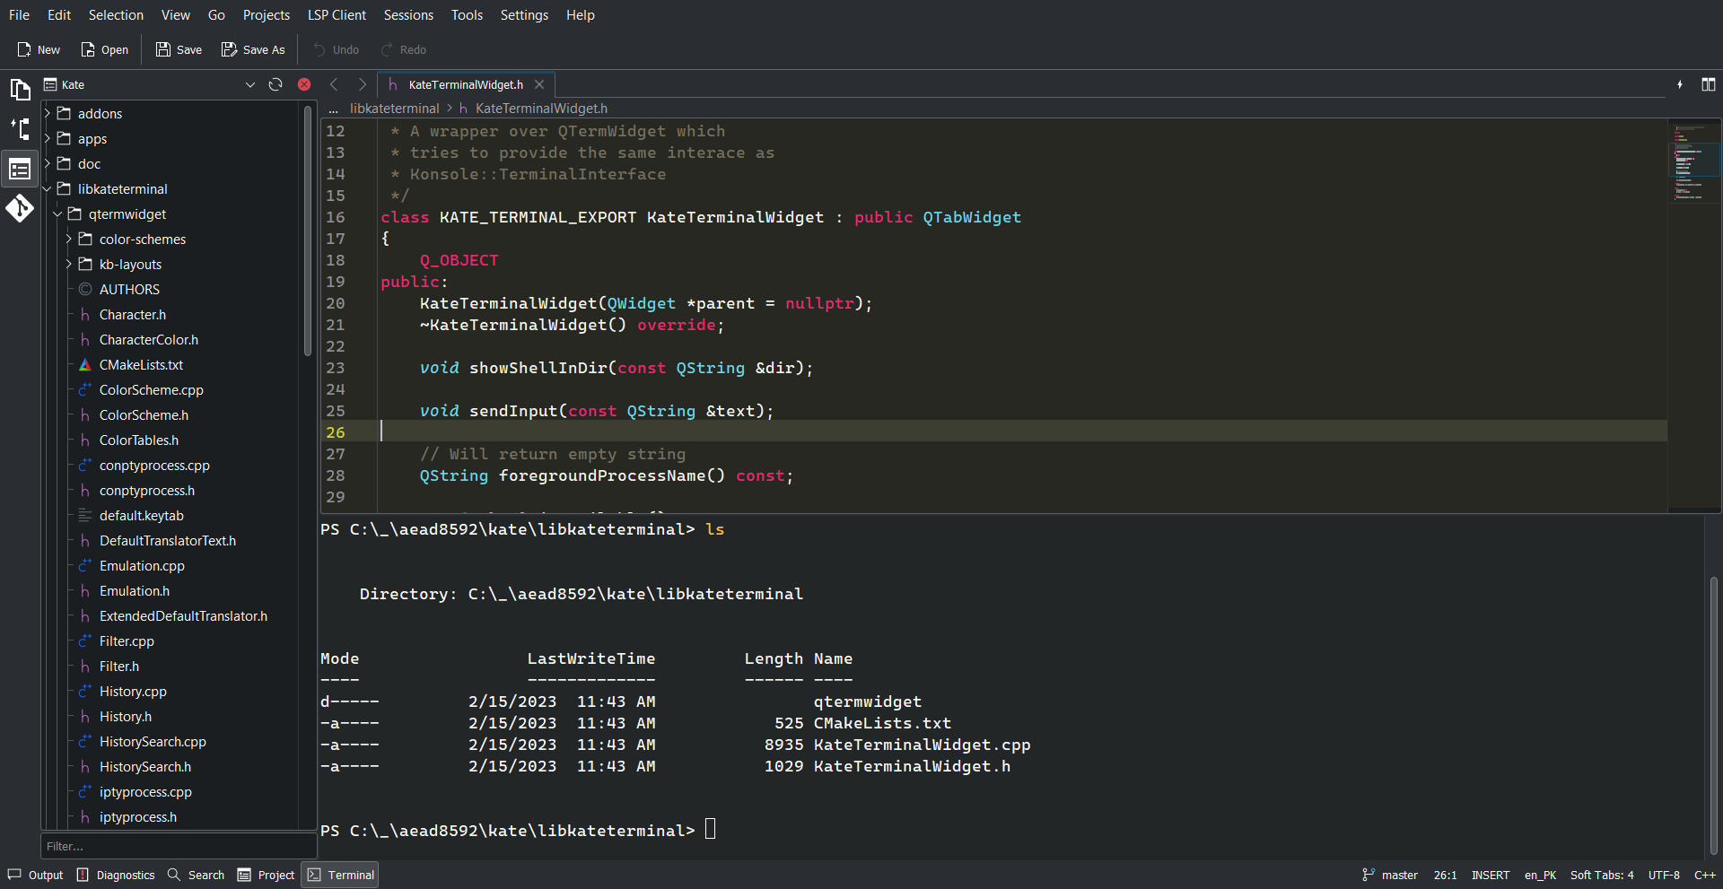Expand the kb-layouts folder

click(x=69, y=264)
